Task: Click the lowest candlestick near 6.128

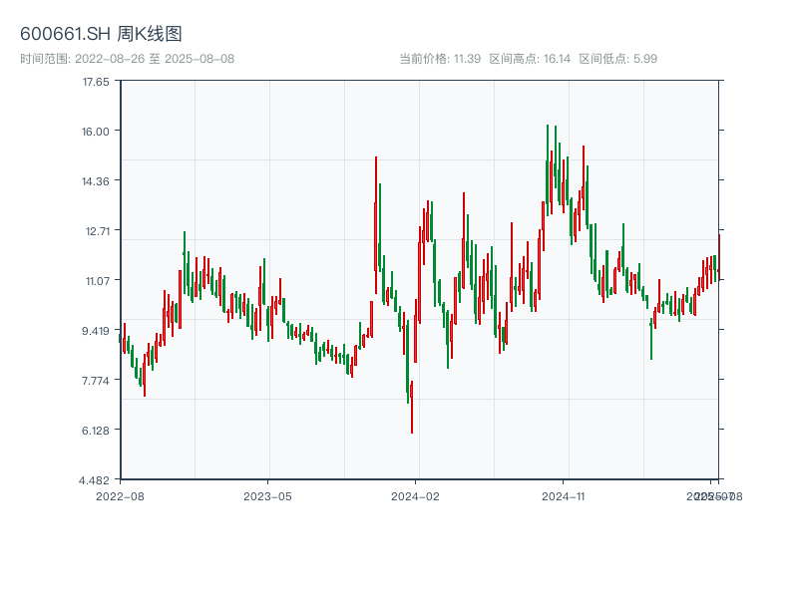Action: coord(412,407)
